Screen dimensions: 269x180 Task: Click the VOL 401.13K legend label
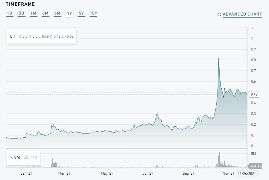(26, 158)
